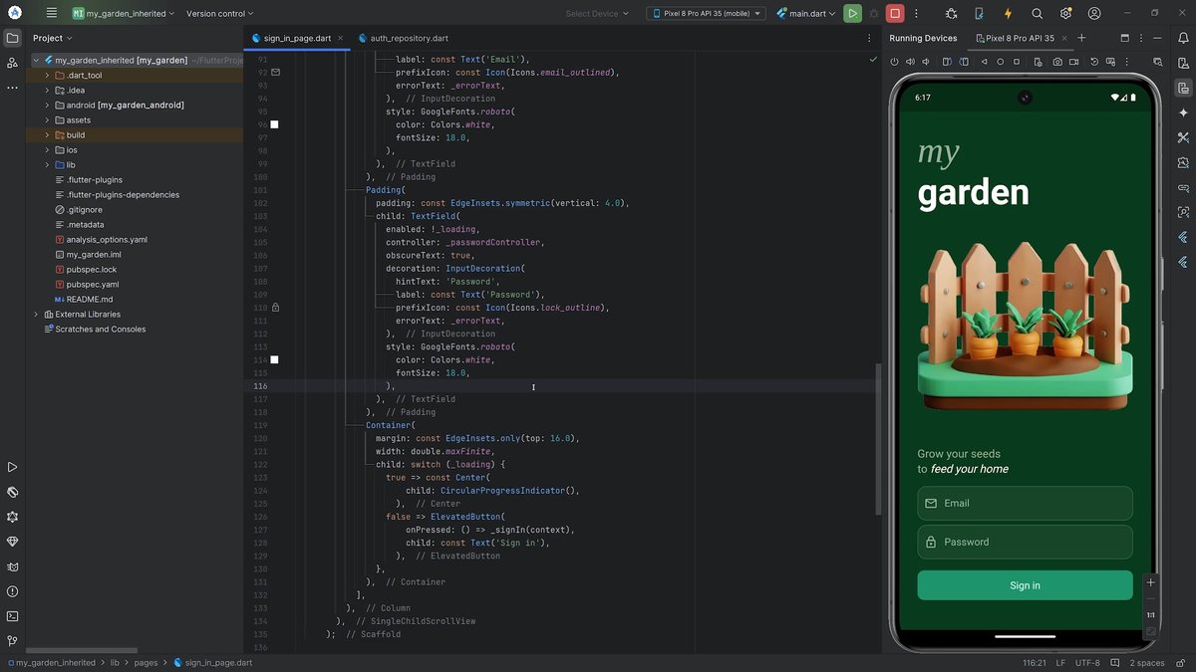Open the Problems tool window
Screen dimensions: 1196x672
click(12, 591)
